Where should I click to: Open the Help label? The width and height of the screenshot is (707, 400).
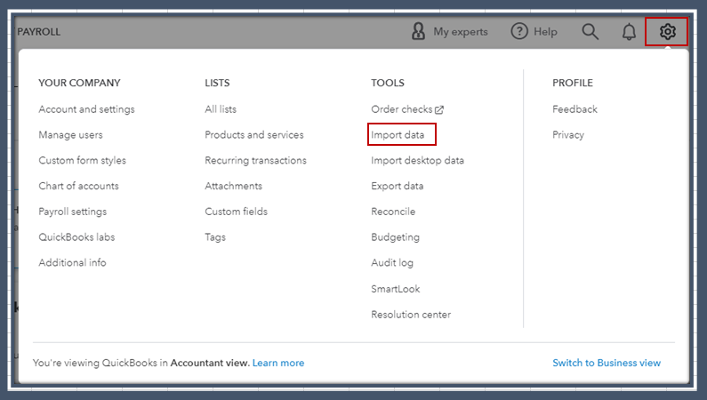point(545,31)
